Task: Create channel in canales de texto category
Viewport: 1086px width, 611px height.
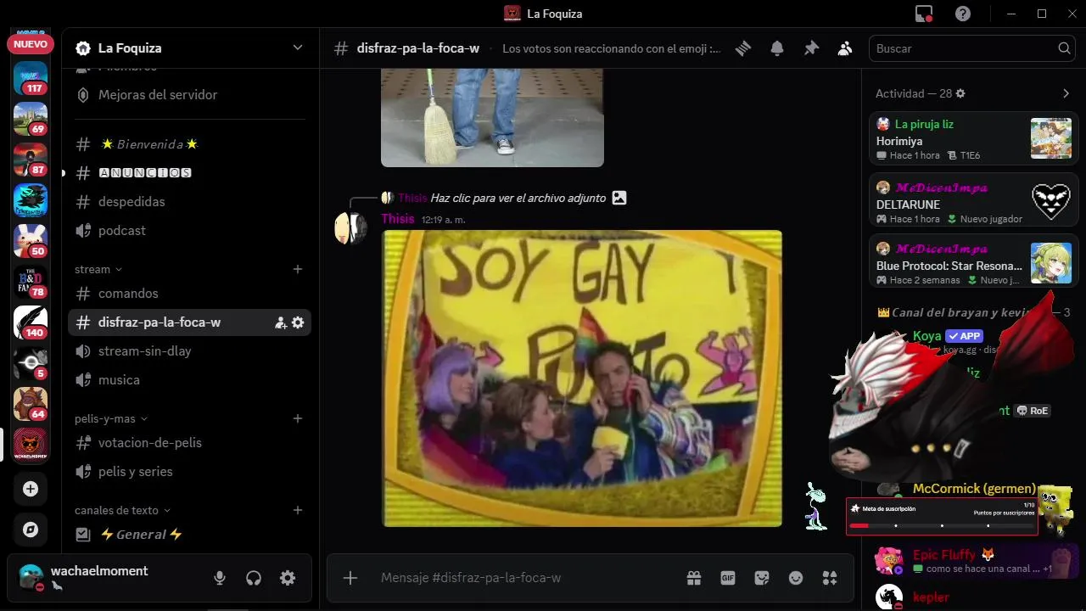Action: click(x=298, y=510)
